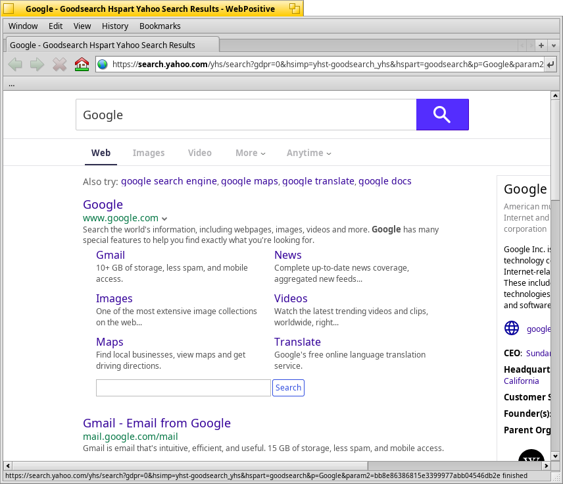Screen dimensions: 563x484
Task: Follow the google docs suggestion link
Action: 385,181
